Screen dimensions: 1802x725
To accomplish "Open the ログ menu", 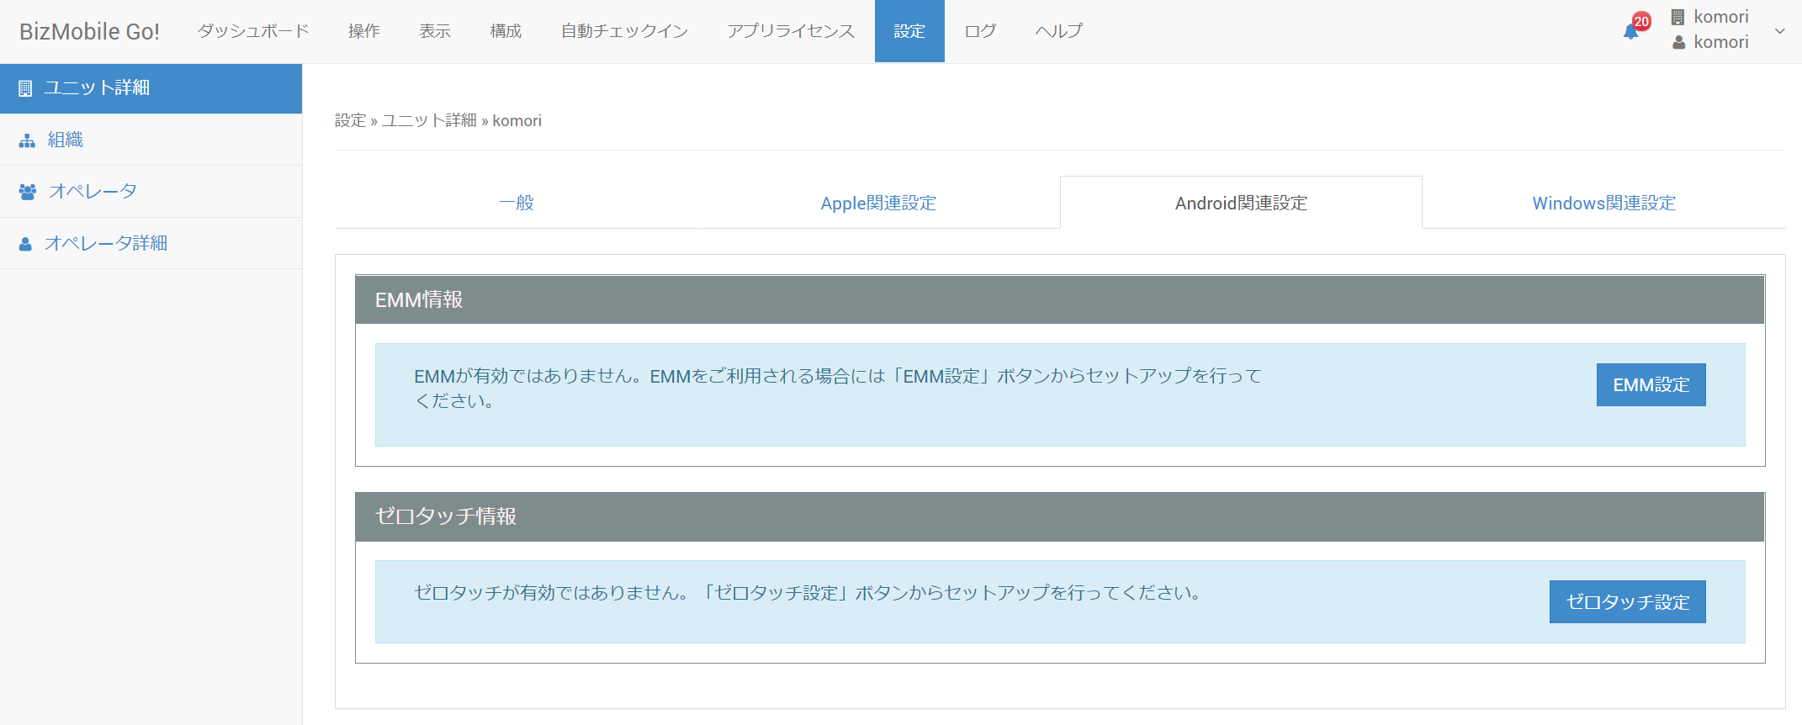I will pos(980,31).
